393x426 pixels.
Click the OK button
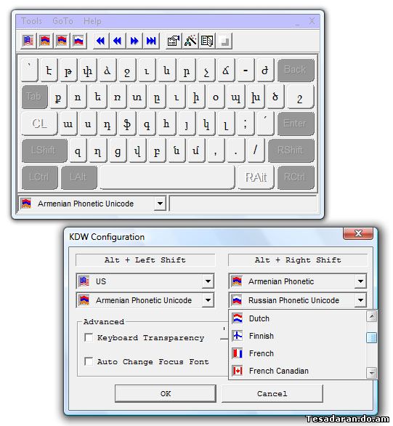click(166, 393)
